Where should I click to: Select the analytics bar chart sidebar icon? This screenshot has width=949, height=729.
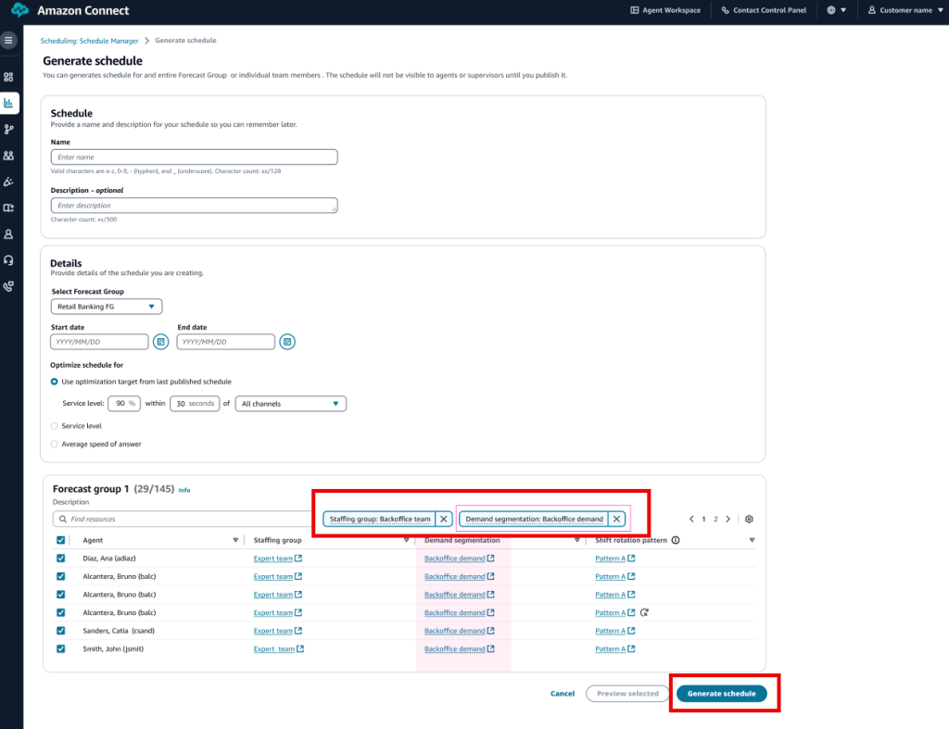[8, 103]
